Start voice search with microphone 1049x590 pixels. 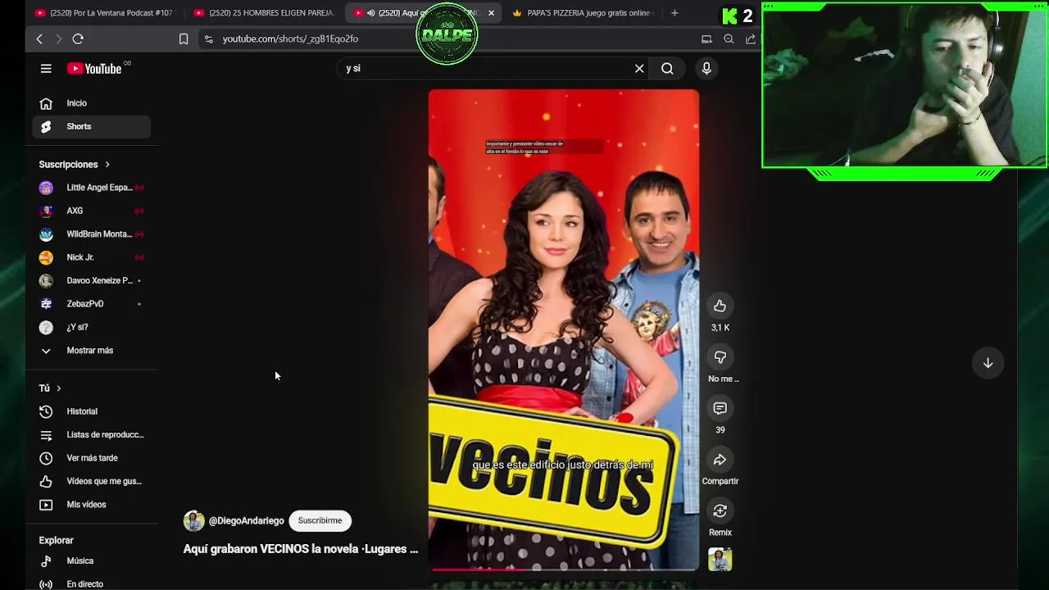[x=706, y=69]
